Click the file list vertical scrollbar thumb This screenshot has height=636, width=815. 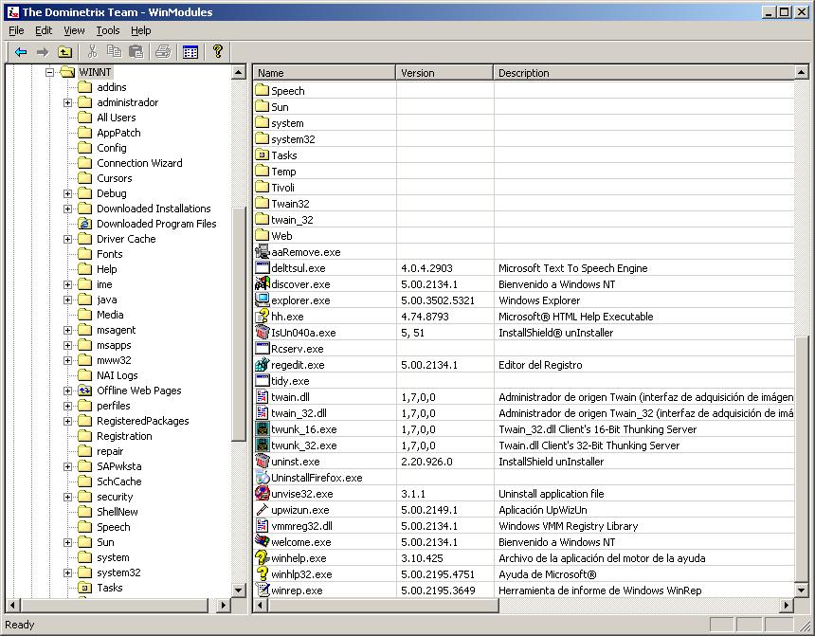pyautogui.click(x=801, y=459)
